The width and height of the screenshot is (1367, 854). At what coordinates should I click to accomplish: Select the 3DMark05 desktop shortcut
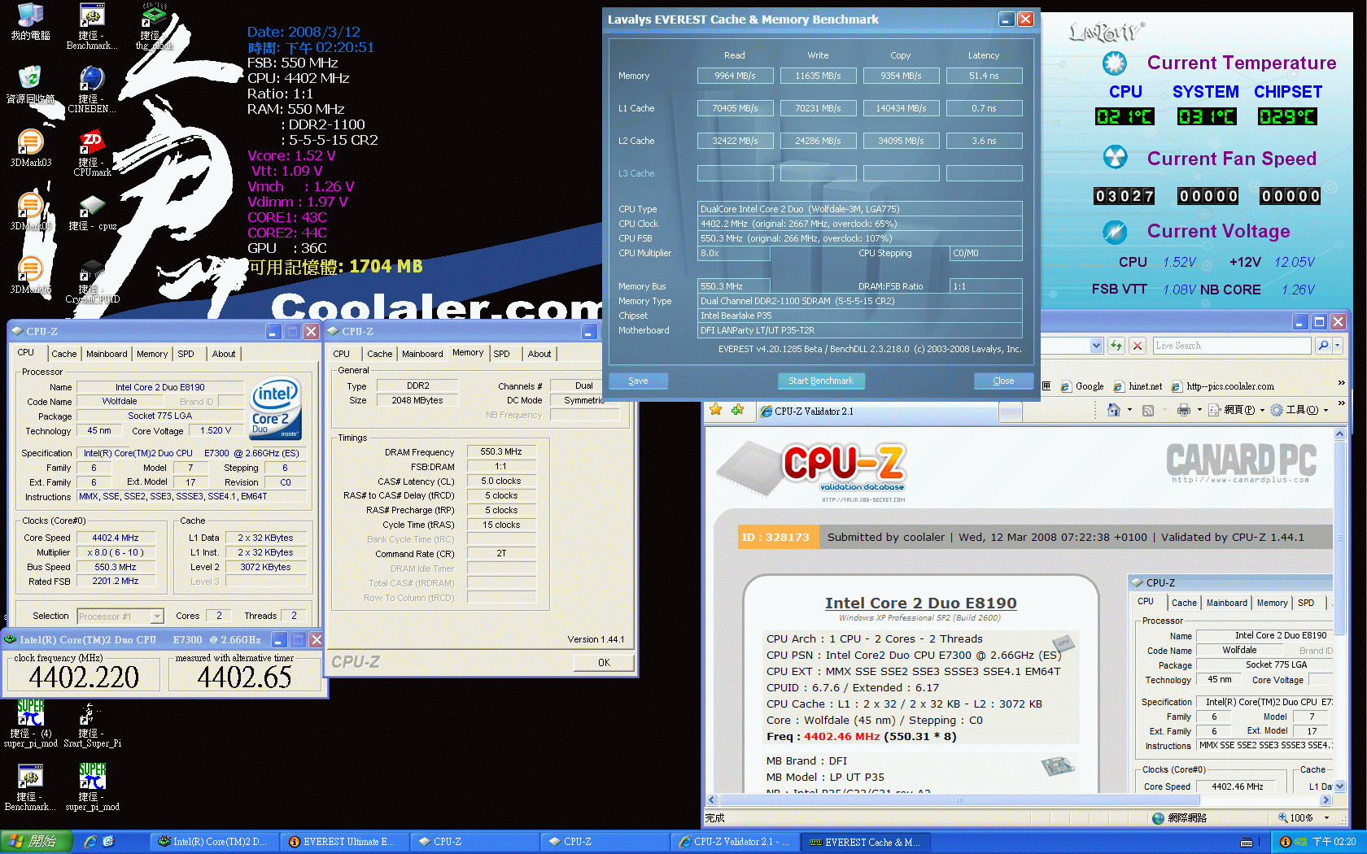point(30,211)
